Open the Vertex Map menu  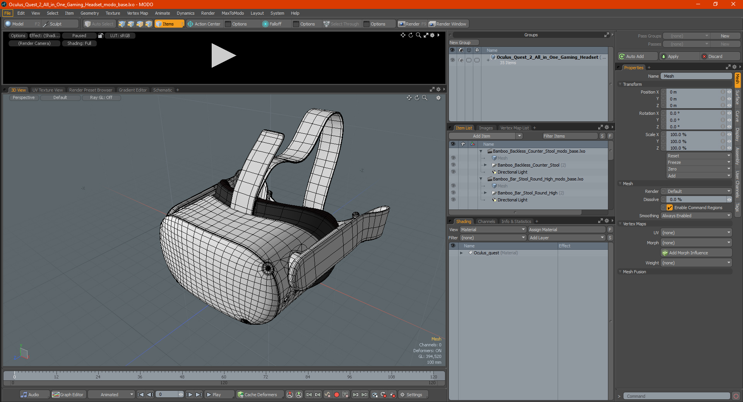tap(137, 13)
